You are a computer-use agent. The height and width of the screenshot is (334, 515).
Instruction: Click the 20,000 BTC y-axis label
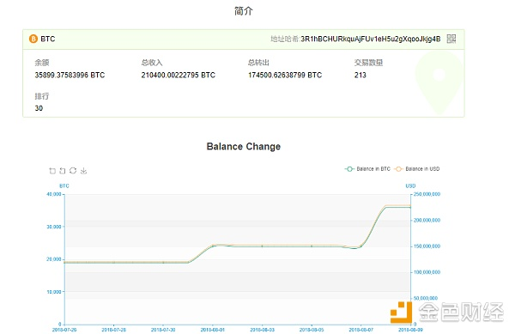coord(54,259)
